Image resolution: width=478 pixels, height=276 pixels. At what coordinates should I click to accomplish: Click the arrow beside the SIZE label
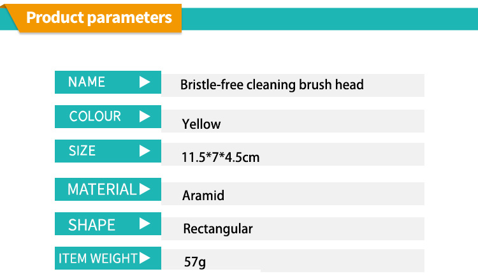click(x=145, y=151)
